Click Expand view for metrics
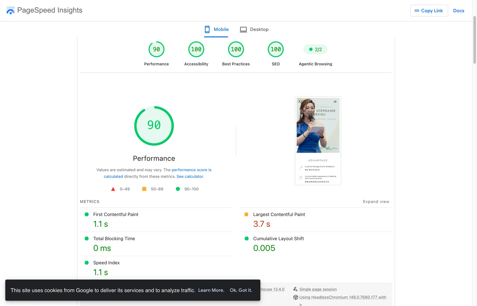 point(376,202)
